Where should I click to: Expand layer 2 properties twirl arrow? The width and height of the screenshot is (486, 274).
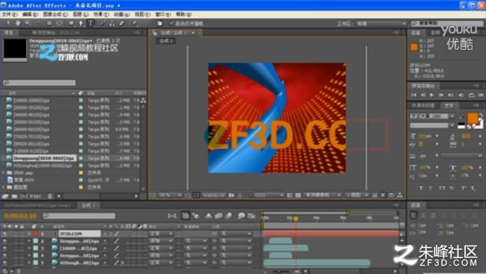click(x=29, y=241)
